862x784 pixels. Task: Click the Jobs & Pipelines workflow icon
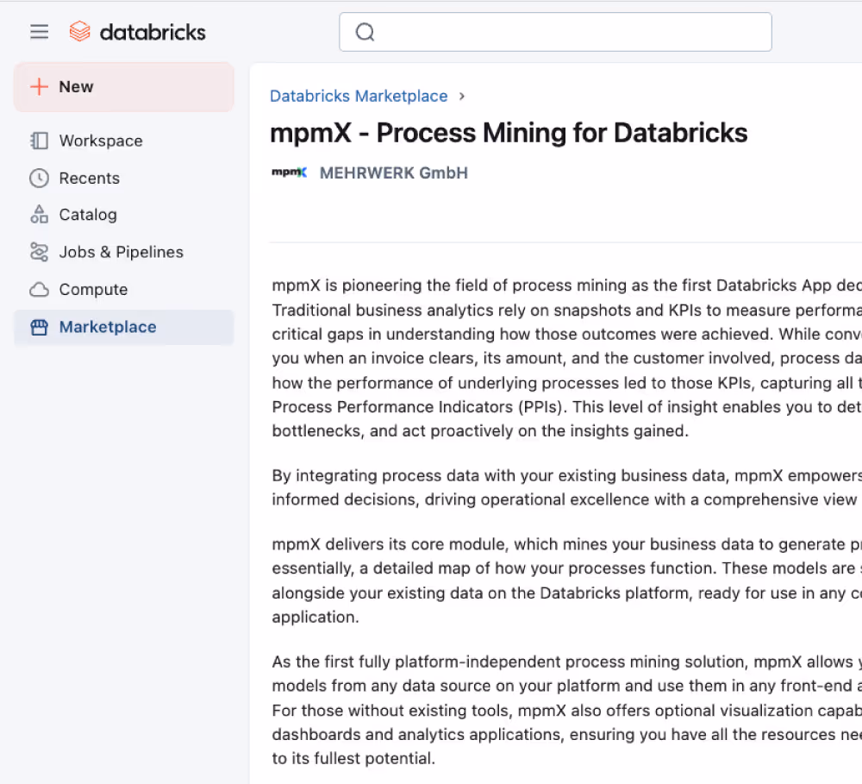[x=39, y=252]
